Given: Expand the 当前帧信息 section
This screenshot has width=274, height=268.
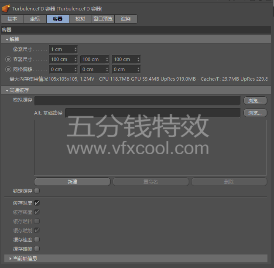Looking at the screenshot, I should (10, 258).
